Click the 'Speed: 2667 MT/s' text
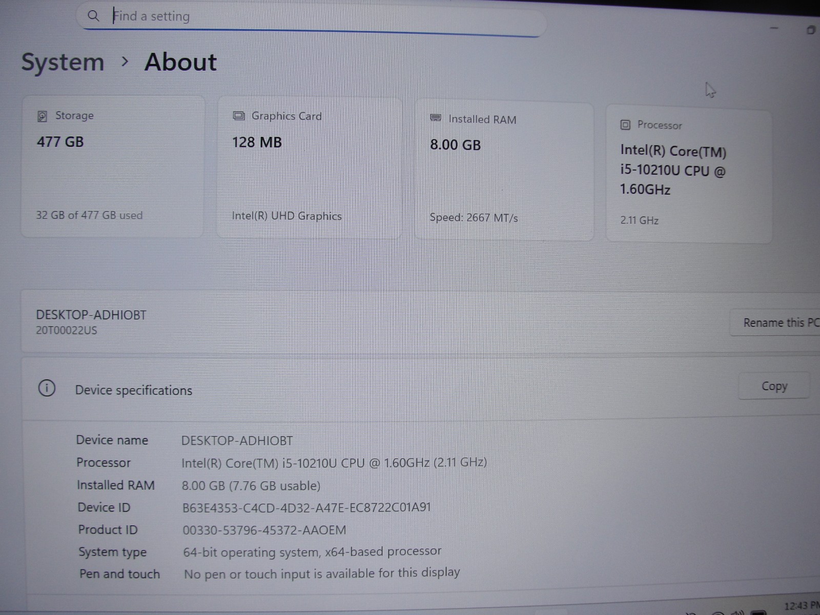The image size is (820, 615). 474,218
